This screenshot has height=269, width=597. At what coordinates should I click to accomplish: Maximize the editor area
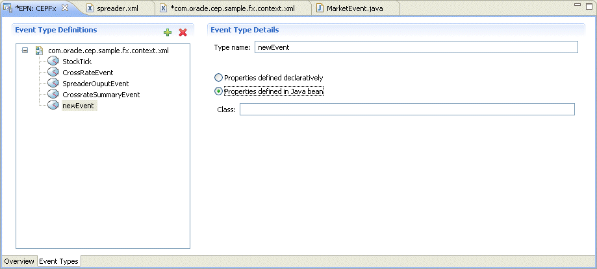(589, 5)
